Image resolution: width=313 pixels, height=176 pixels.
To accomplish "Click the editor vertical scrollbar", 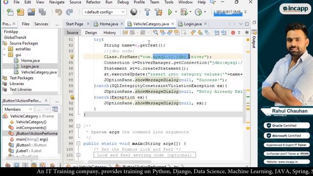I will coord(245,107).
